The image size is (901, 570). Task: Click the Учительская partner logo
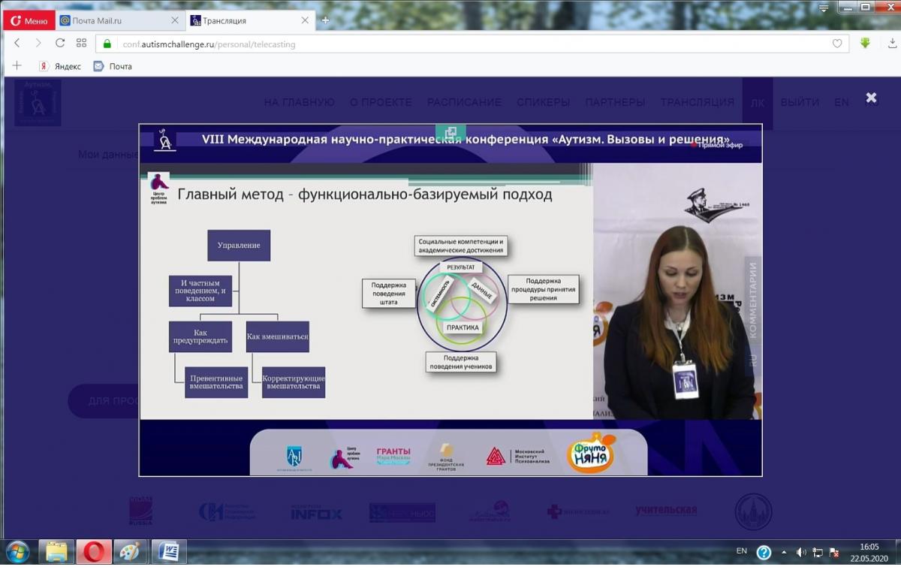tap(666, 511)
